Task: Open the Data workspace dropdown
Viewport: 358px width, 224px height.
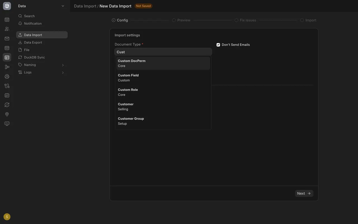Action: [41, 6]
